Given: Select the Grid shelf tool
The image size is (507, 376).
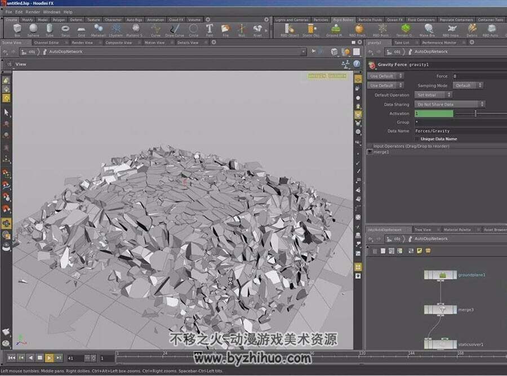Looking at the screenshot, I should (82, 30).
